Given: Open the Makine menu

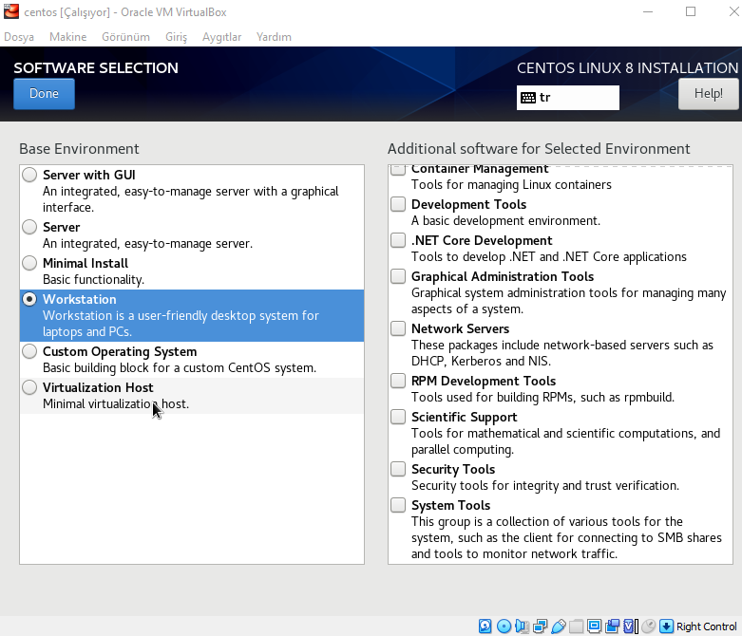Looking at the screenshot, I should pos(68,37).
